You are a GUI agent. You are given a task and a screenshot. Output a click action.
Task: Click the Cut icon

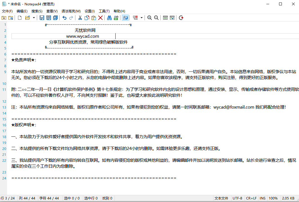coord(80,18)
